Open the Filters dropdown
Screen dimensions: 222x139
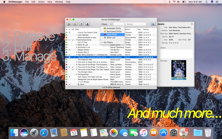pos(106,24)
